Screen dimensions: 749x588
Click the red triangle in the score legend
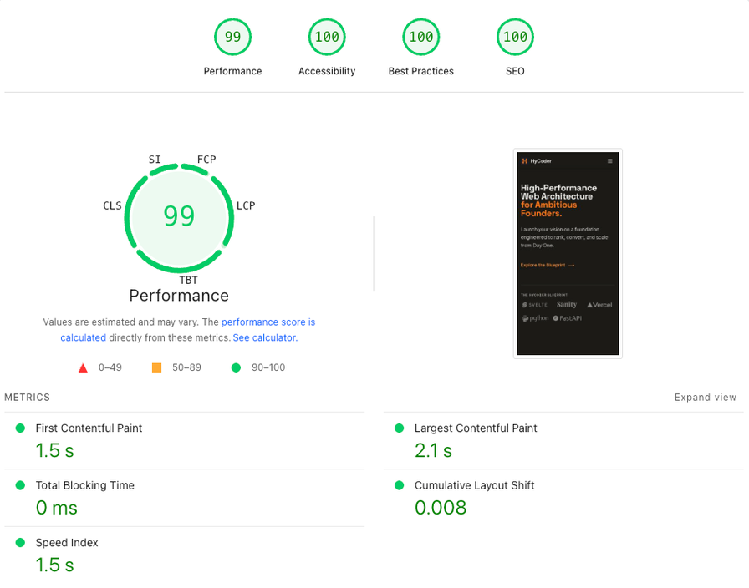click(x=82, y=367)
